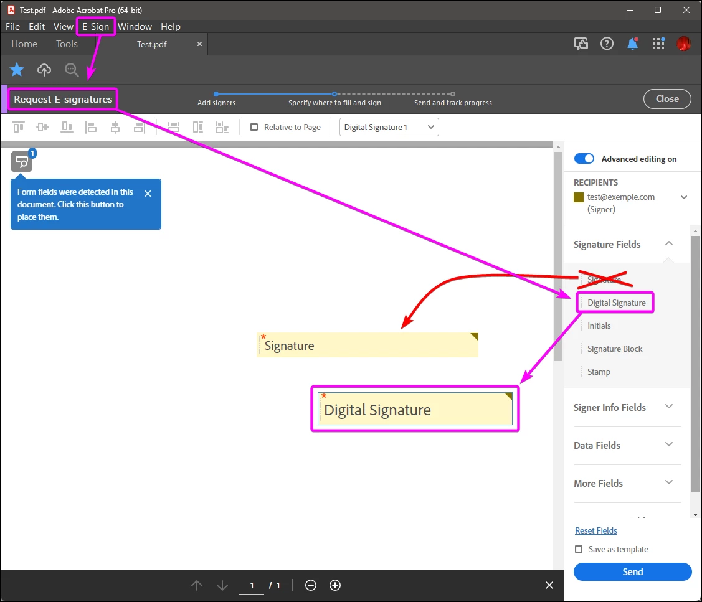
Task: Select the Signature field on the page
Action: [368, 345]
